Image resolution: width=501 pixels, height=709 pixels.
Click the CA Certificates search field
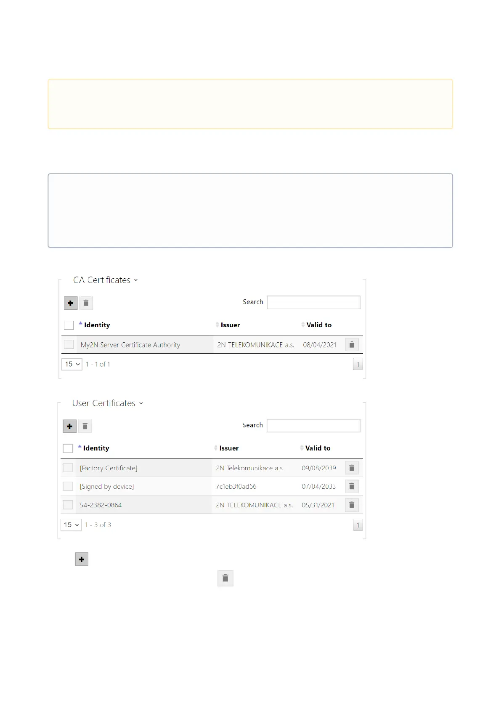[314, 302]
